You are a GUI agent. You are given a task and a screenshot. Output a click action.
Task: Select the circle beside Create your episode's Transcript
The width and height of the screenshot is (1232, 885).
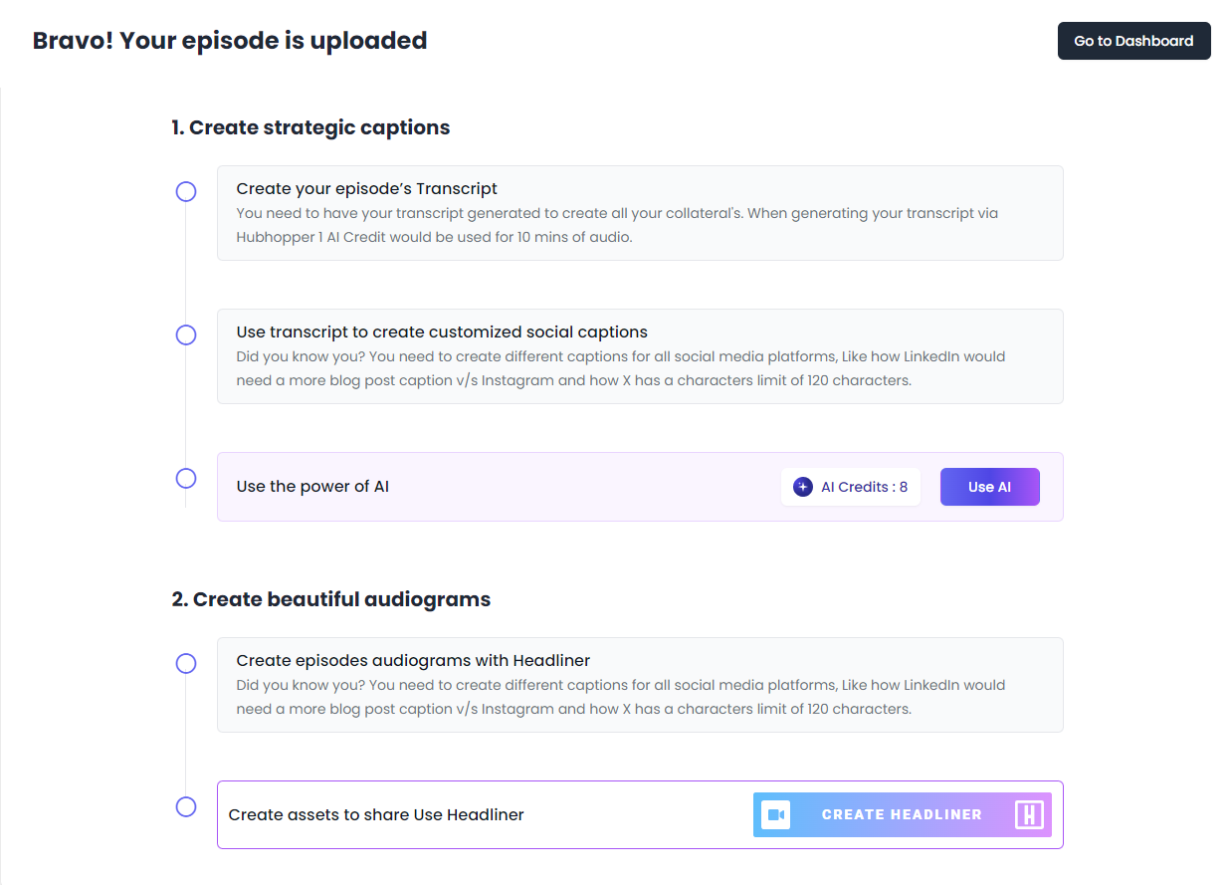[186, 191]
